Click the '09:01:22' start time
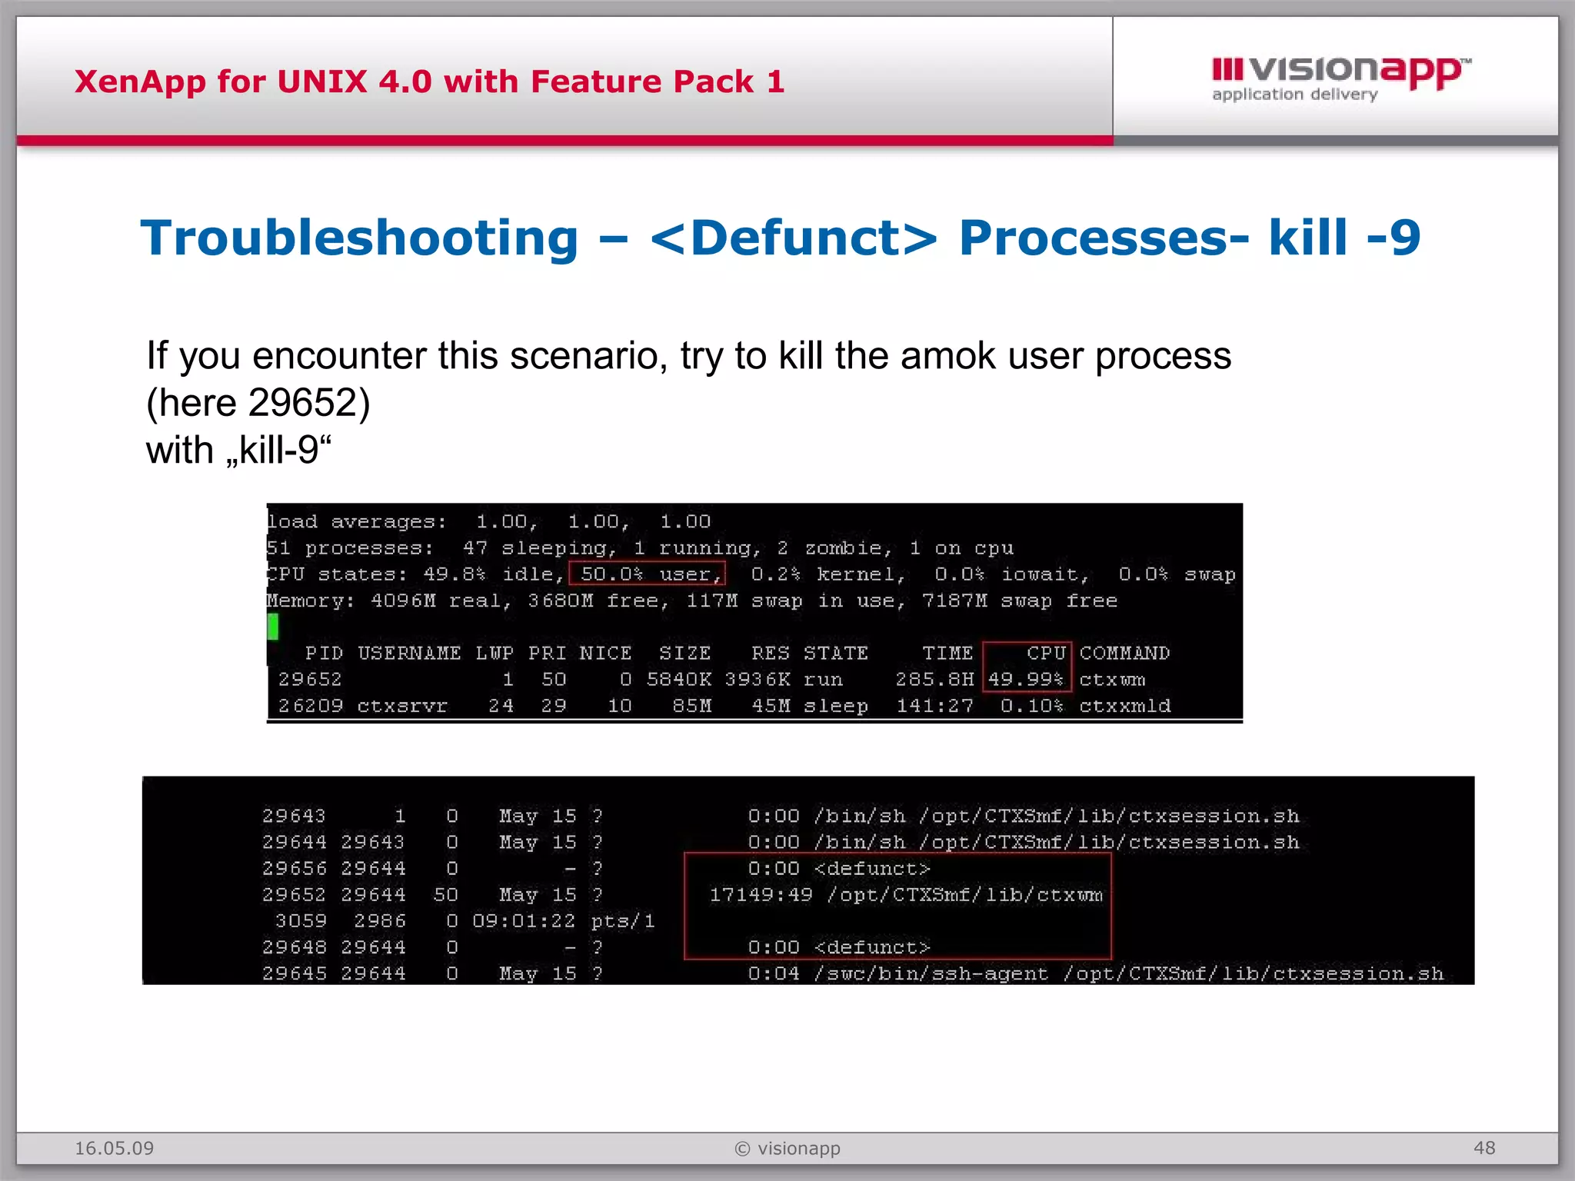The image size is (1575, 1181). (x=524, y=920)
